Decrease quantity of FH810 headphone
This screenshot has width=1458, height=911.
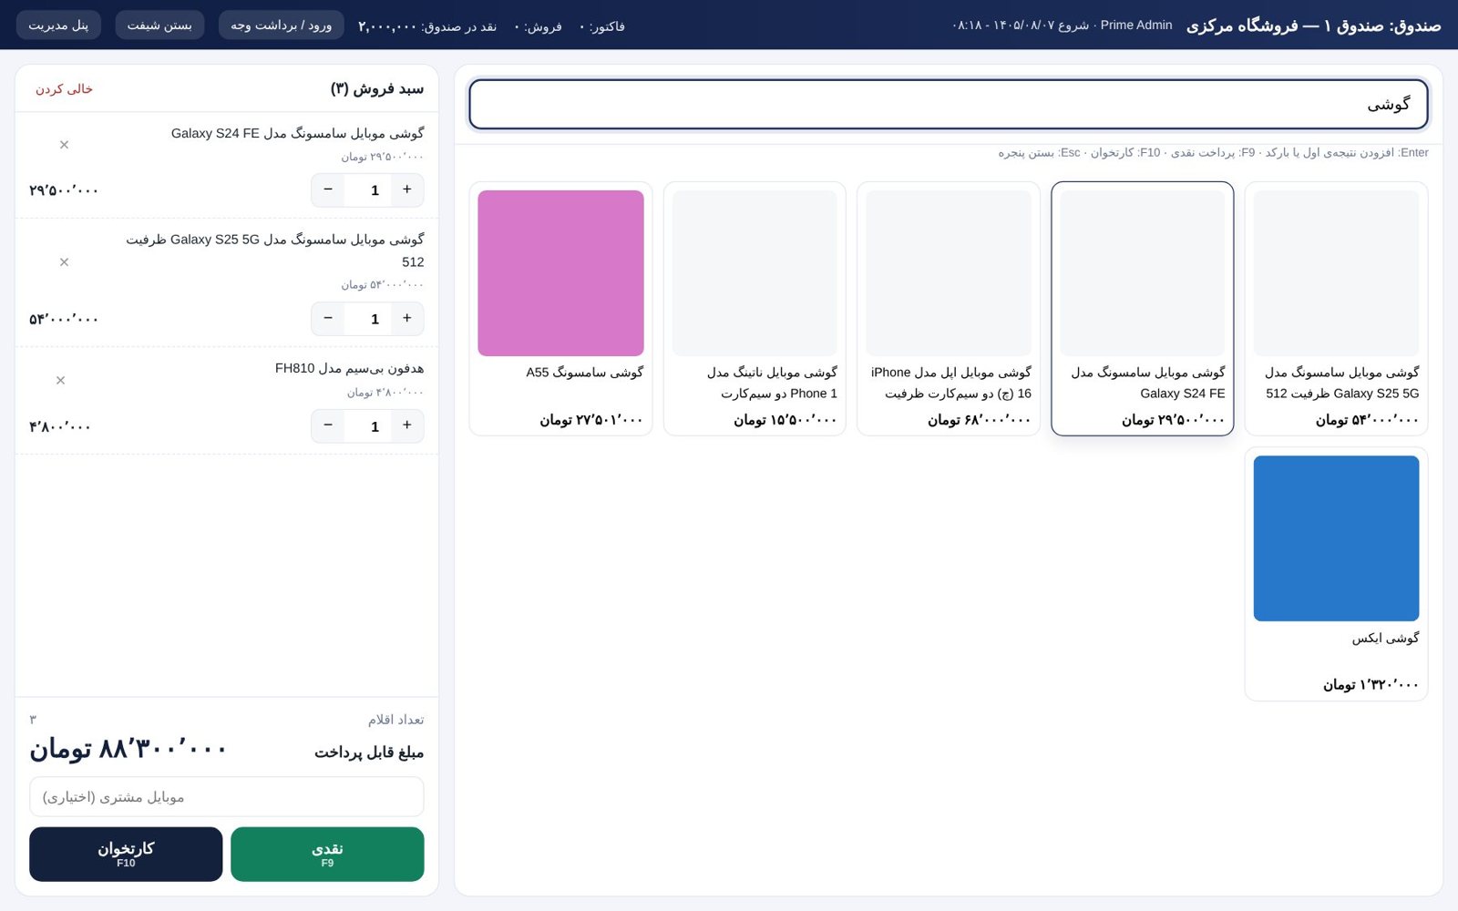(x=328, y=425)
